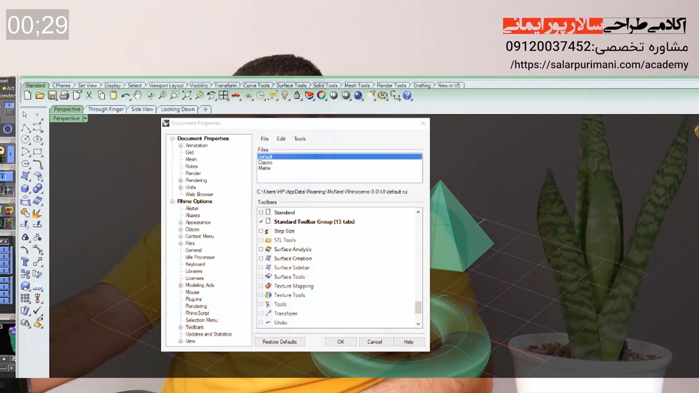Click the padlock Lock objects icon
Viewport: 699px width, 393px height.
tap(297, 96)
